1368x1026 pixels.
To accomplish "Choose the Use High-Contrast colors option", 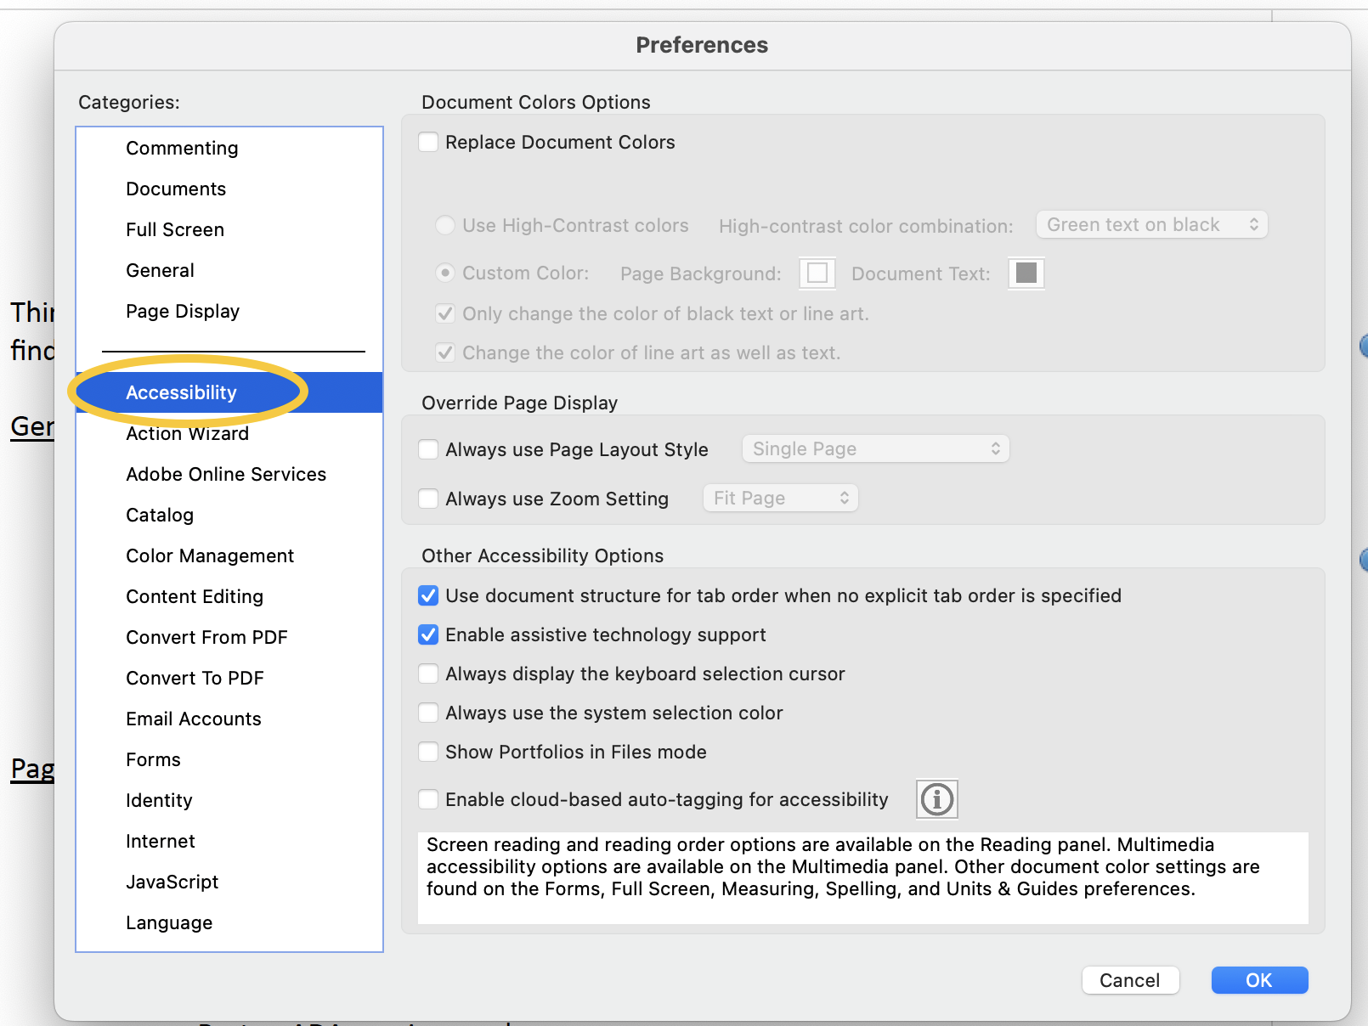I will coord(445,225).
